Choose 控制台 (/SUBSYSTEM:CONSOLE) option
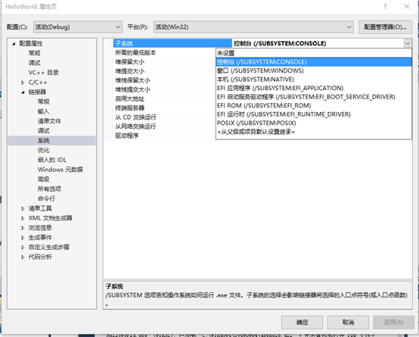The image size is (419, 337). [x=314, y=62]
